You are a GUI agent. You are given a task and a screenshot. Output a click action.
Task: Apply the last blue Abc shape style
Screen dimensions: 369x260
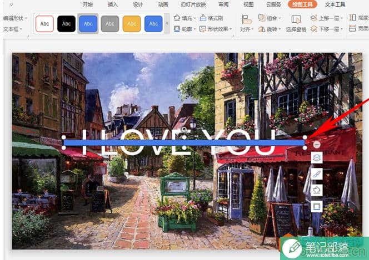153,24
